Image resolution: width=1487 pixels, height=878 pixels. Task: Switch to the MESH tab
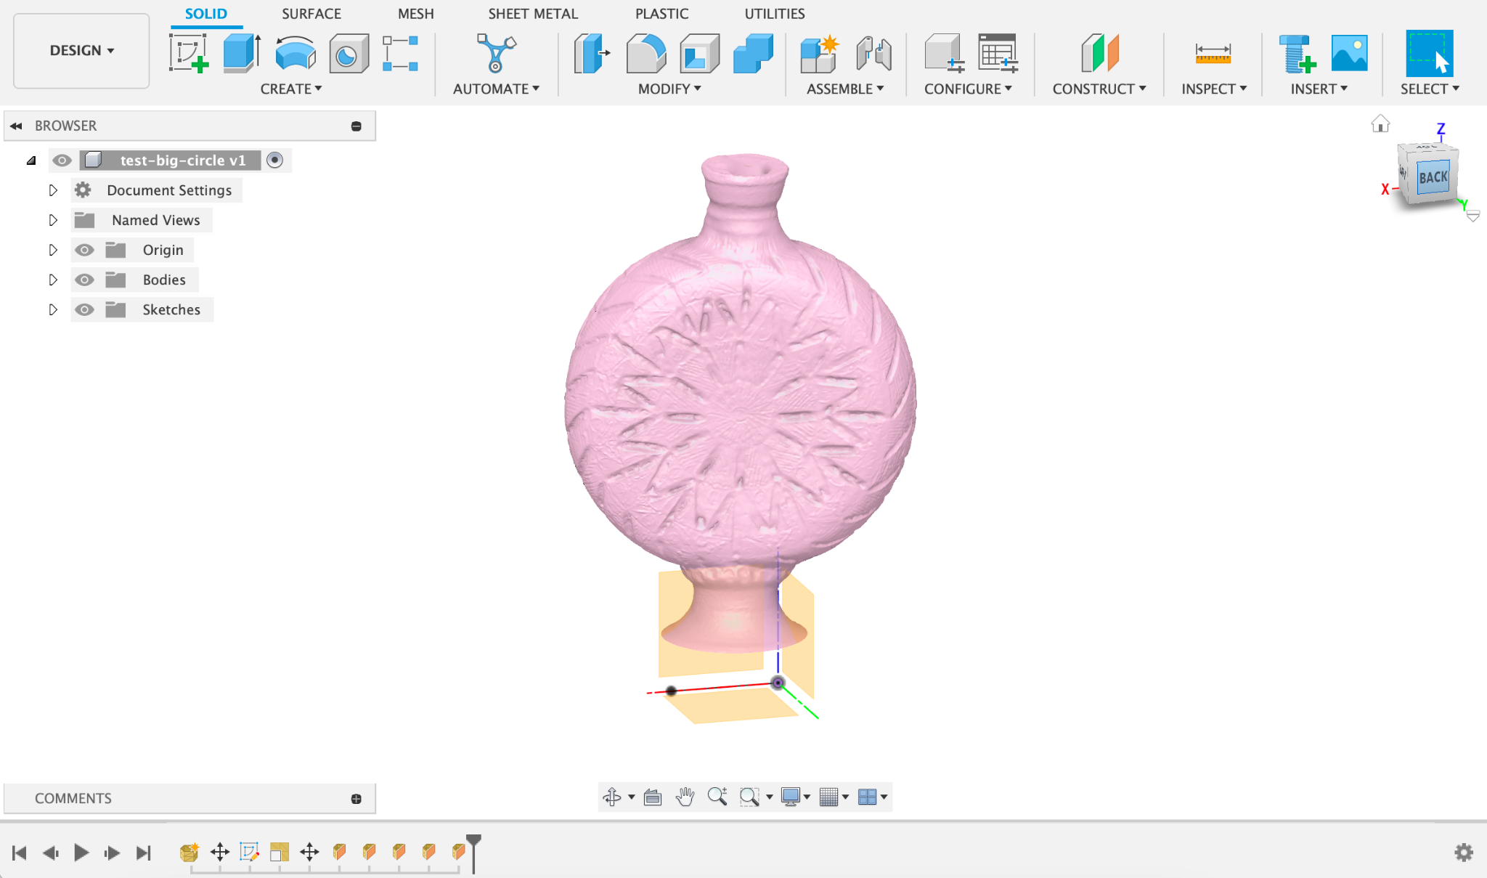point(415,14)
